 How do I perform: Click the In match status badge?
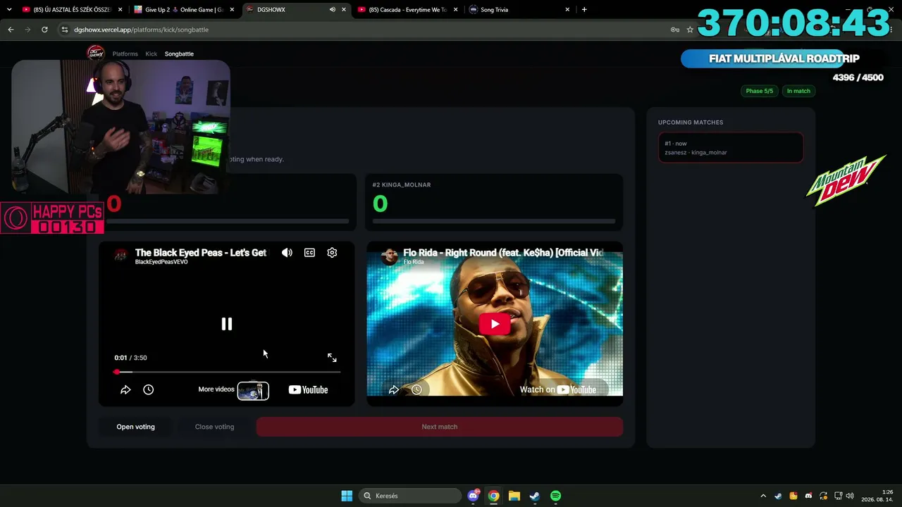[798, 91]
